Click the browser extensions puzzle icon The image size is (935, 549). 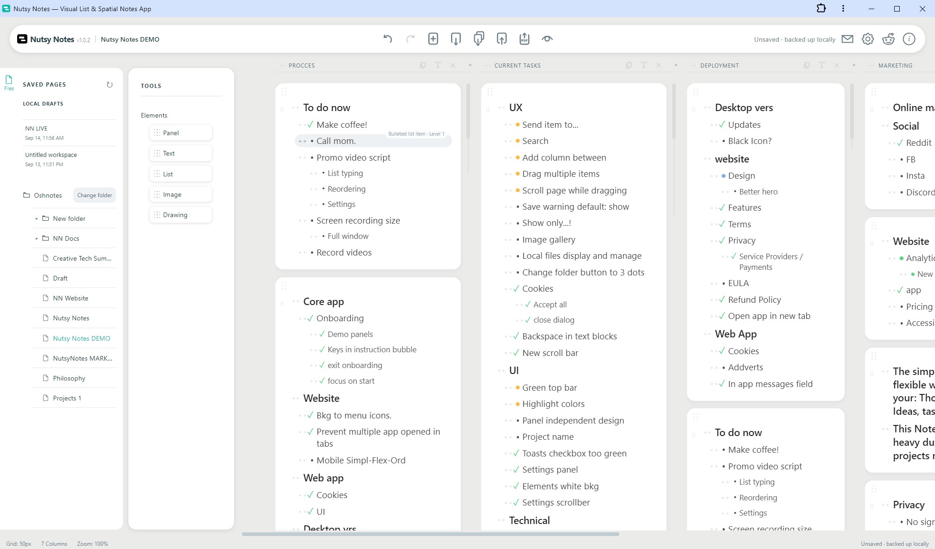(x=821, y=8)
